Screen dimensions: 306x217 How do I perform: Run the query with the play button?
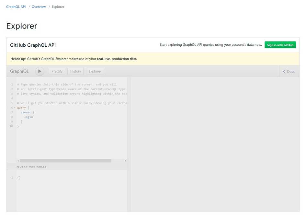pos(40,71)
